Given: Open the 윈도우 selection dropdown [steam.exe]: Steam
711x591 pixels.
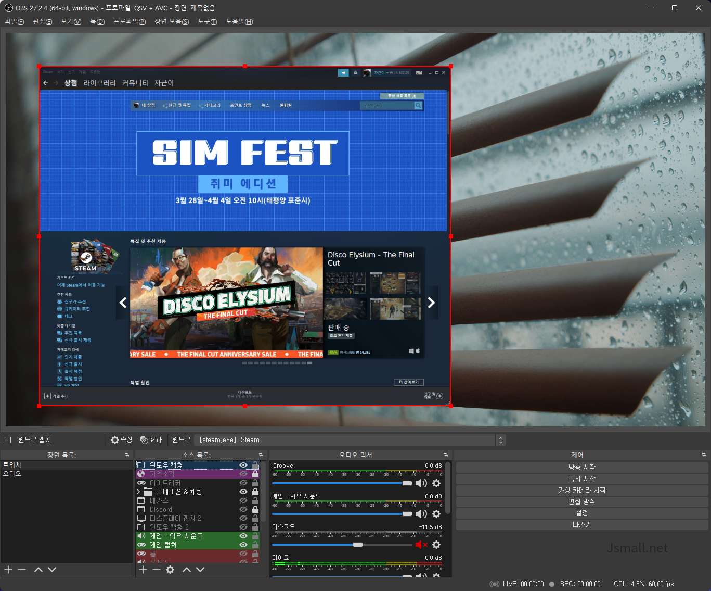Looking at the screenshot, I should point(350,440).
